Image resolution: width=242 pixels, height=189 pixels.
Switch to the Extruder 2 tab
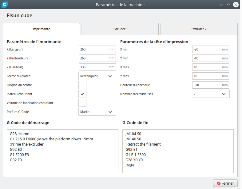pos(199,29)
